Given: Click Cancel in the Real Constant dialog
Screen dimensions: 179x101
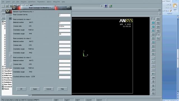Looking at the screenshot, I should 49,89.
